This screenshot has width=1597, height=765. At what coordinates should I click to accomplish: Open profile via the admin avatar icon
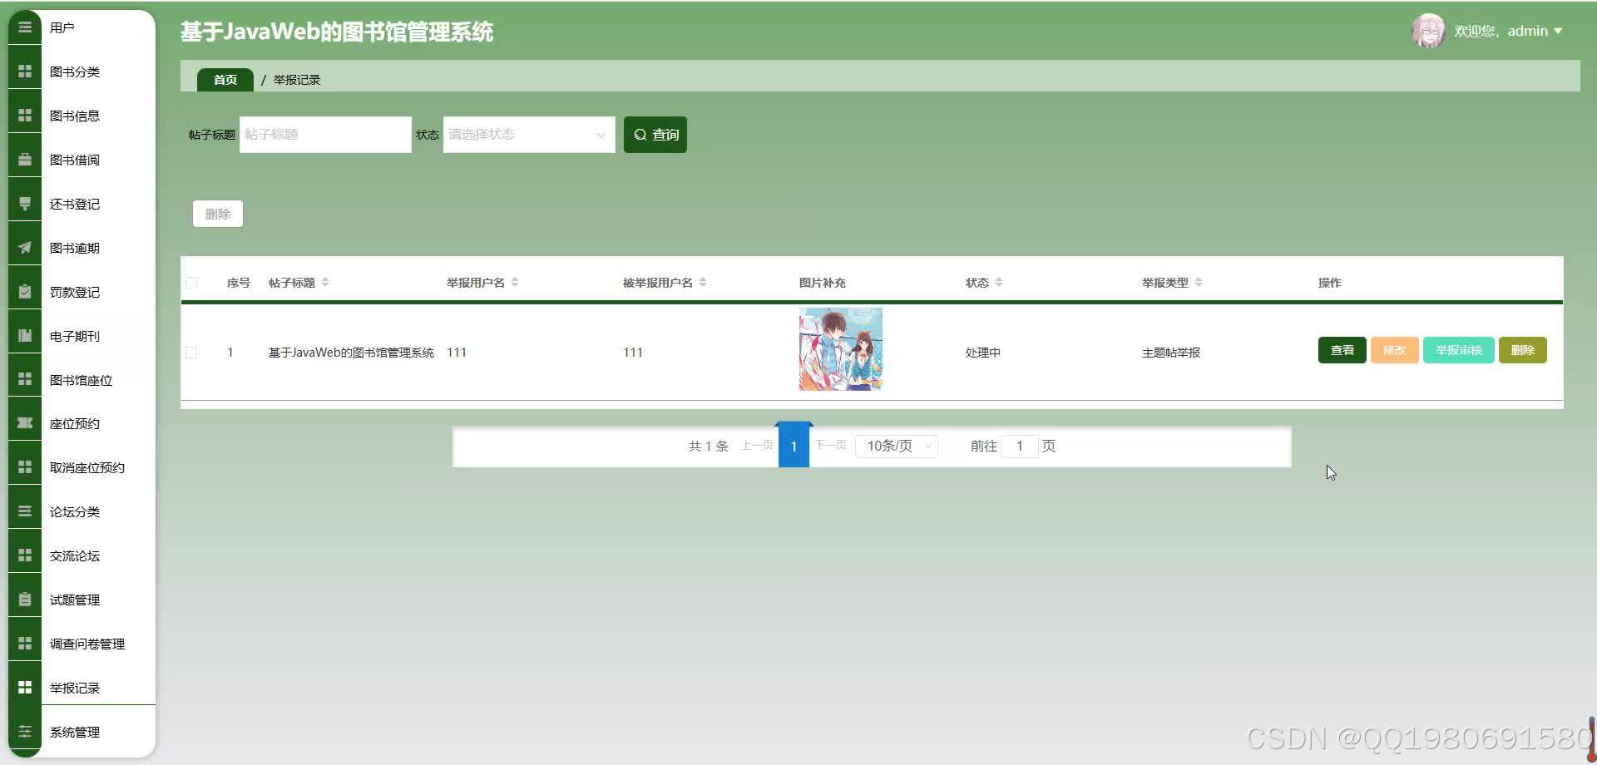(1428, 31)
